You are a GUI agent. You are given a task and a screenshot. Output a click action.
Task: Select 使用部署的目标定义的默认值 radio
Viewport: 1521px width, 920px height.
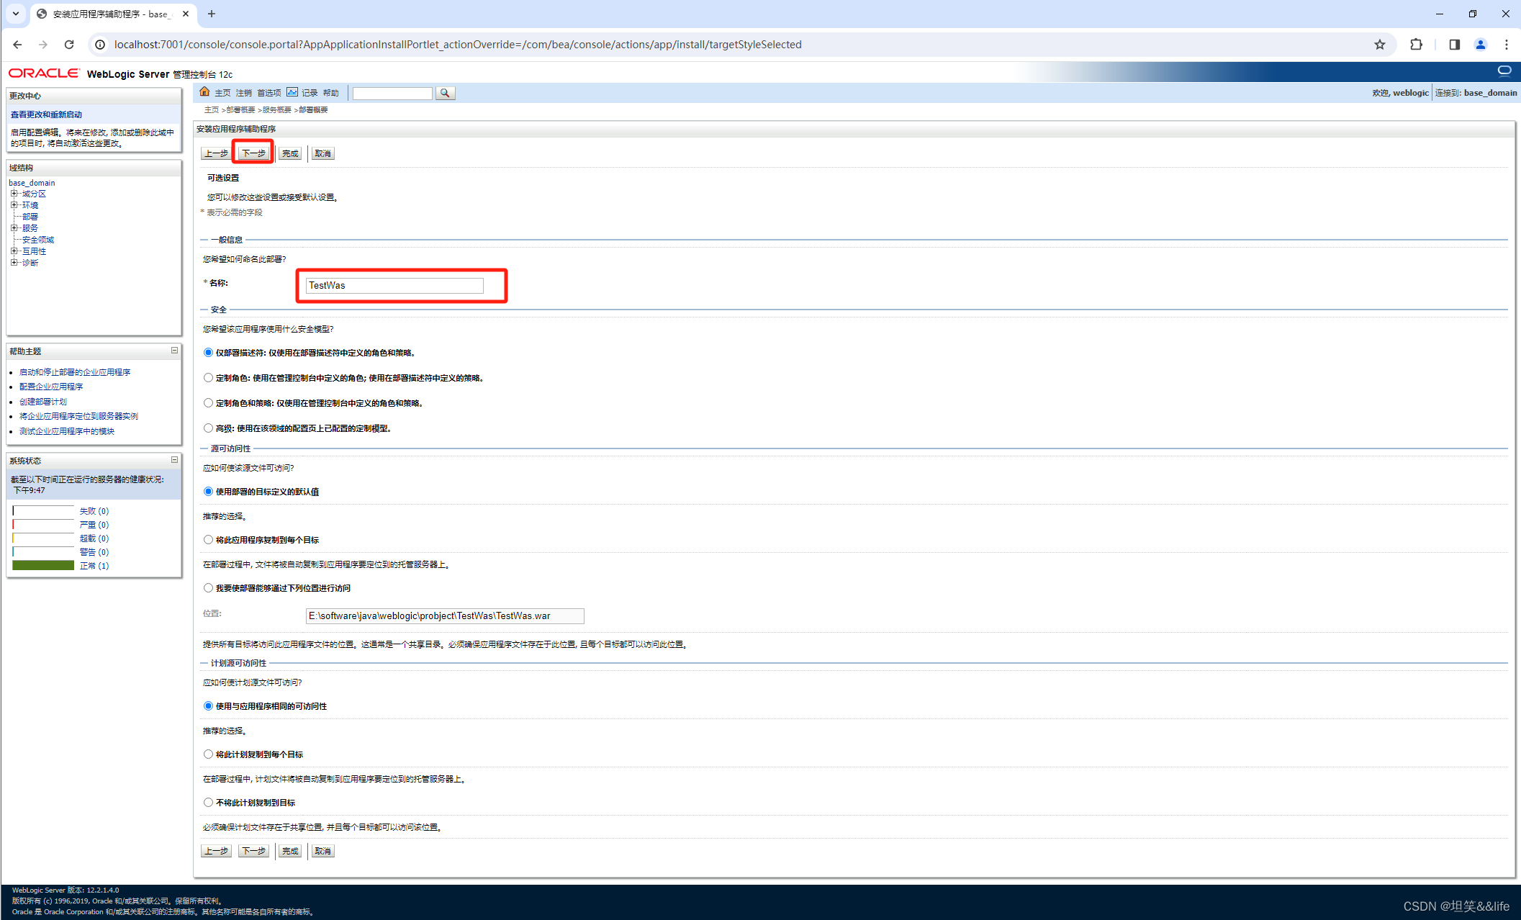tap(208, 492)
